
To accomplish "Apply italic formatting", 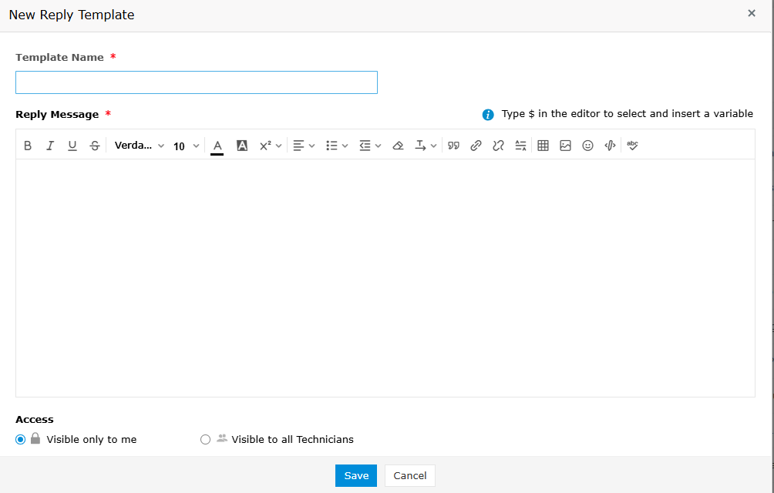I will point(50,146).
